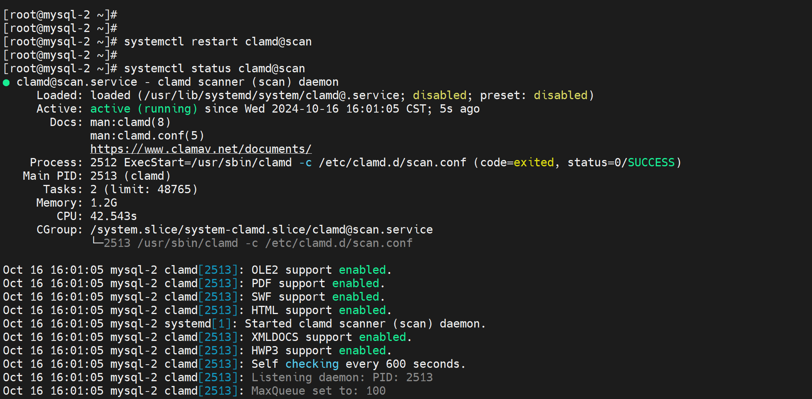Click the green service status dot
The width and height of the screenshot is (812, 399).
pyautogui.click(x=6, y=83)
